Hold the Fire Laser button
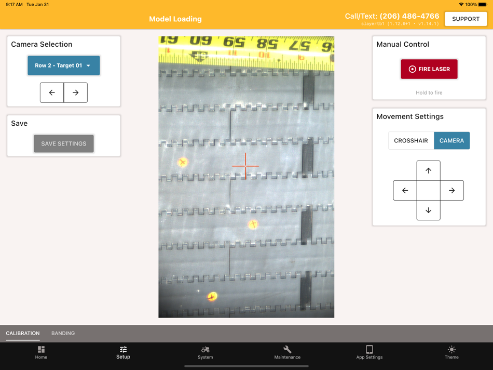Viewport: 493px width, 370px height. click(429, 69)
